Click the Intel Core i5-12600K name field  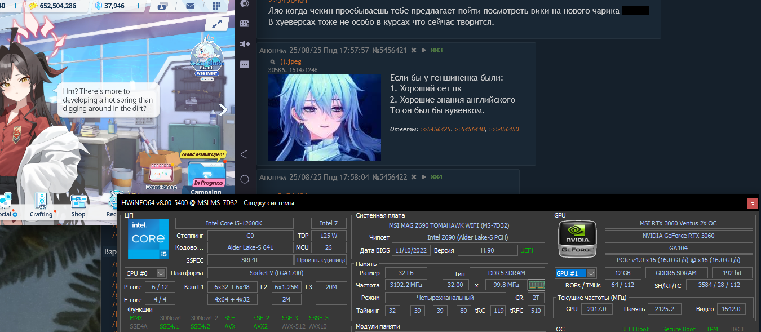235,223
